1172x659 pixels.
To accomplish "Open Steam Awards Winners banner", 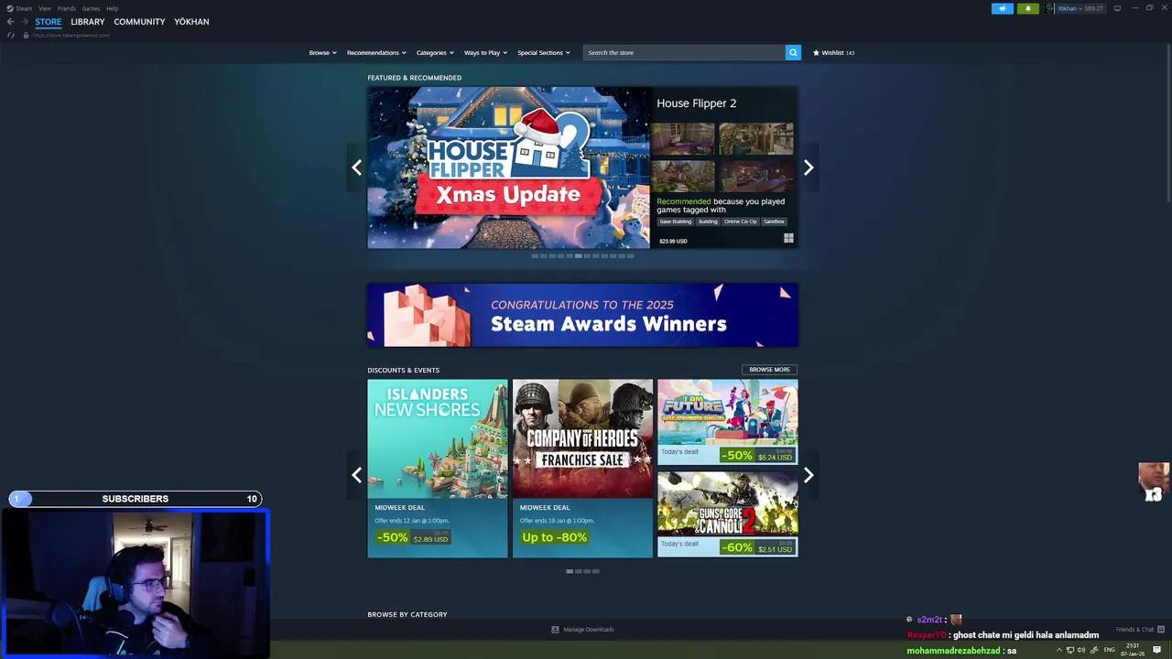I will coord(582,315).
